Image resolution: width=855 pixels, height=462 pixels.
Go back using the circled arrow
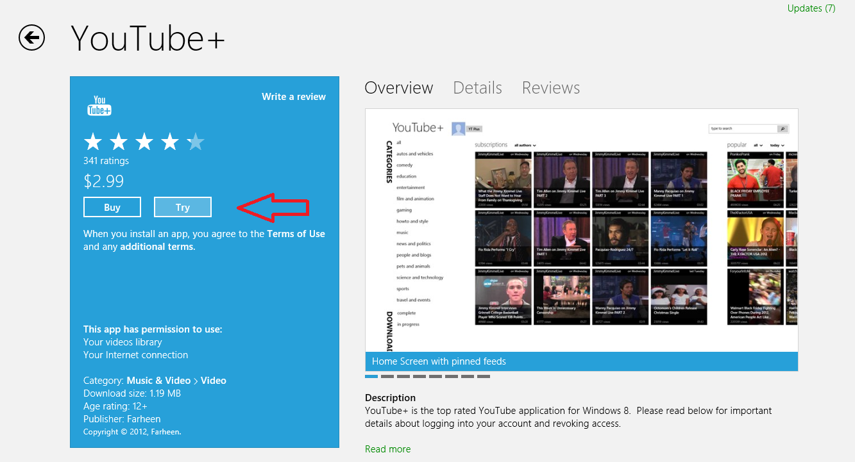coord(32,38)
